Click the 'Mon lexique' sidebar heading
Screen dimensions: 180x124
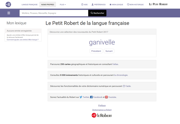(17, 23)
